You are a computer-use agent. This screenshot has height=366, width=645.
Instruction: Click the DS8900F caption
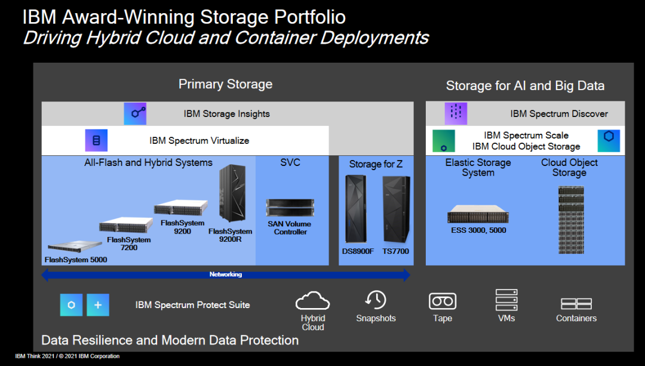pyautogui.click(x=358, y=251)
